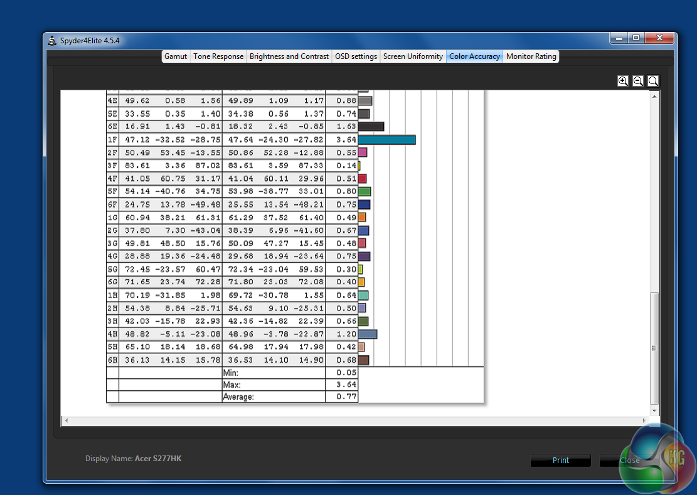This screenshot has height=495, width=697.
Task: Click the vertical scrollbar thumb
Action: tap(654, 348)
